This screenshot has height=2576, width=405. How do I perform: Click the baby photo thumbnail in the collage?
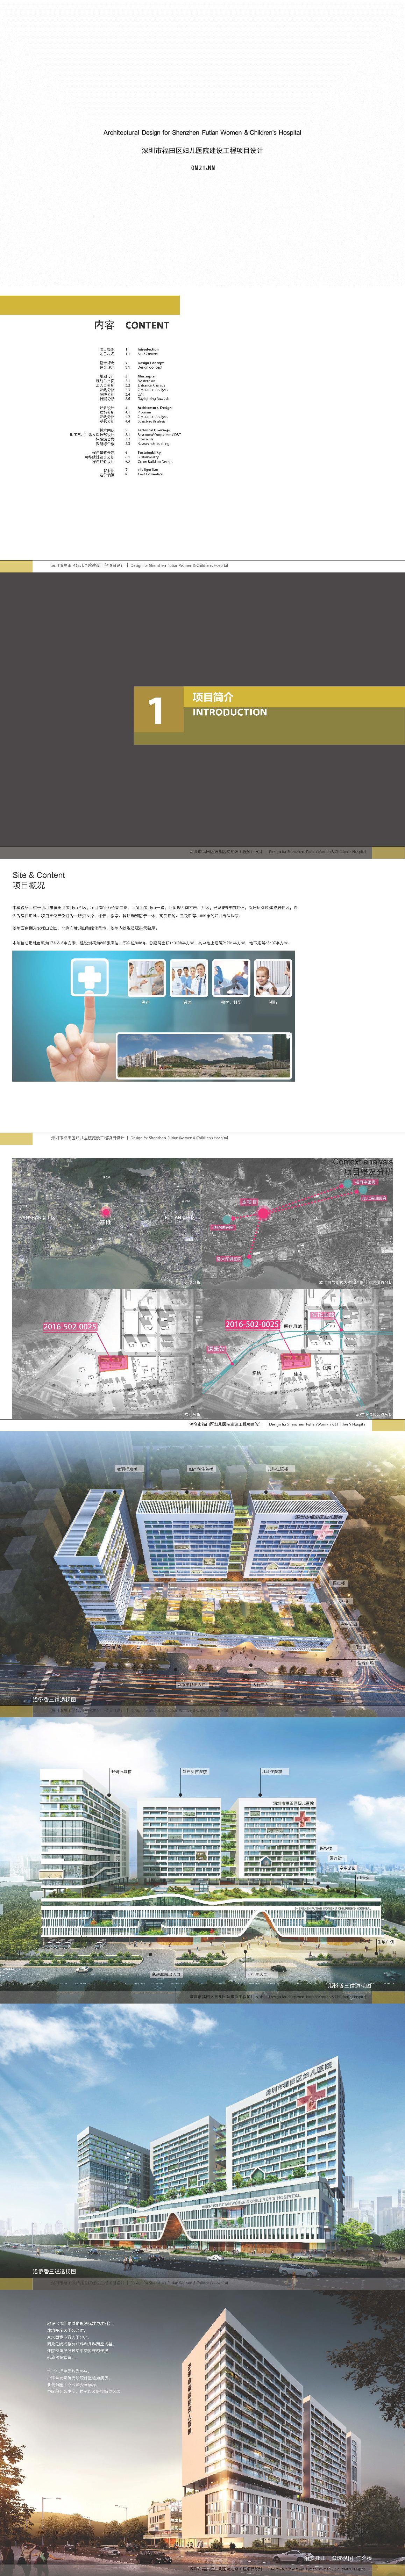pos(273,977)
